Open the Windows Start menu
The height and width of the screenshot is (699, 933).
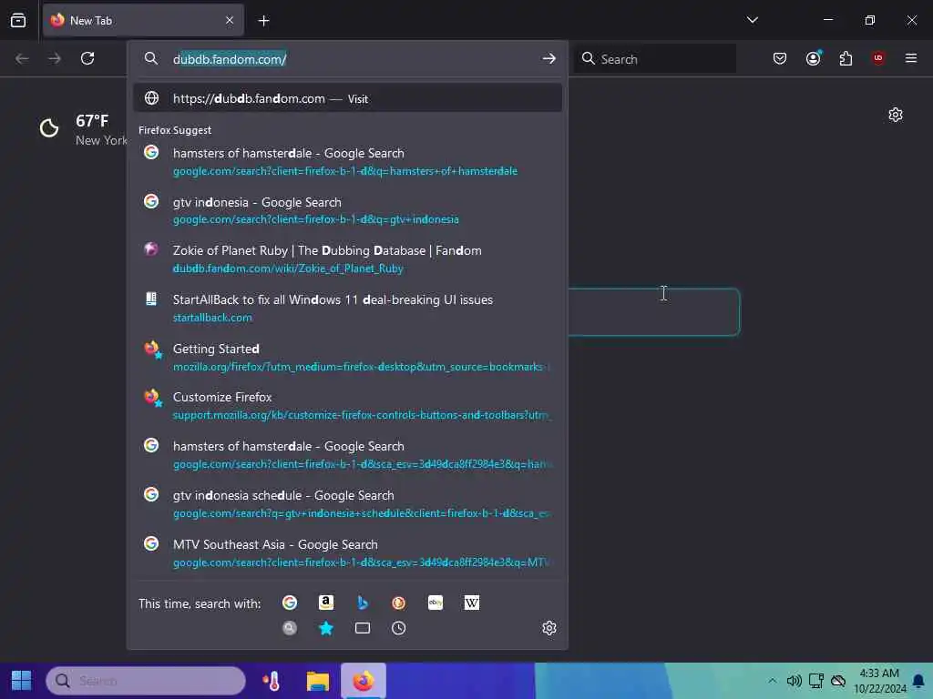(x=22, y=681)
